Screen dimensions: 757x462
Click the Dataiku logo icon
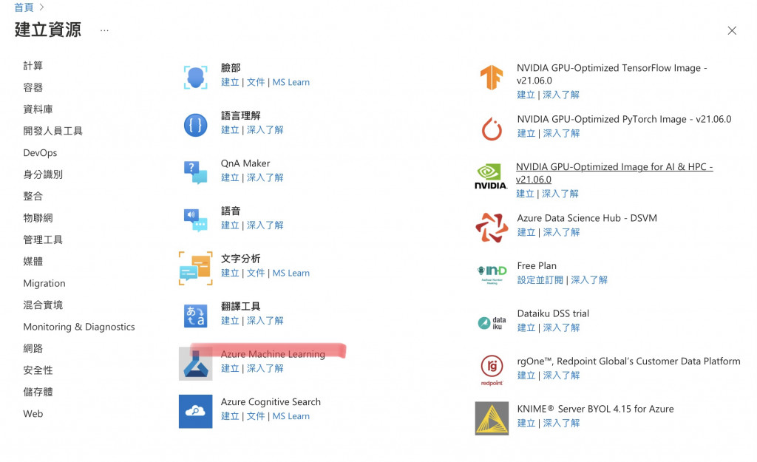(x=492, y=323)
